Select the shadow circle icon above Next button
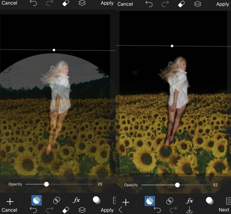 click(210, 201)
